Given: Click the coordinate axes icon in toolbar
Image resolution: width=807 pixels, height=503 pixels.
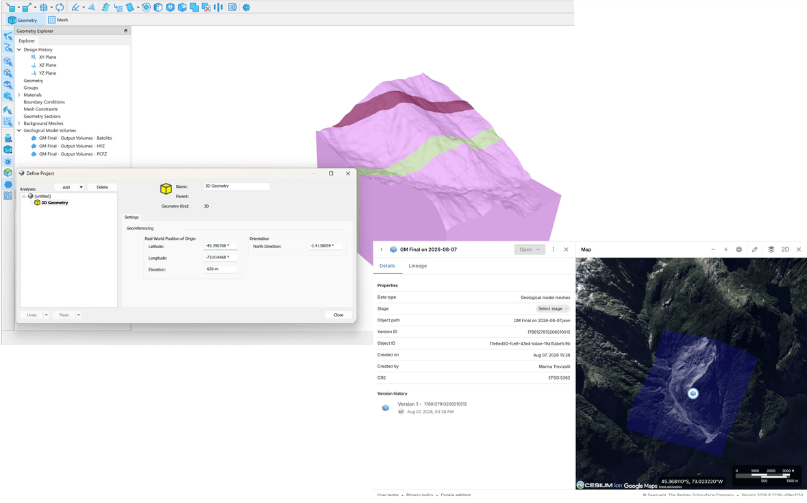Looking at the screenshot, I should [92, 8].
